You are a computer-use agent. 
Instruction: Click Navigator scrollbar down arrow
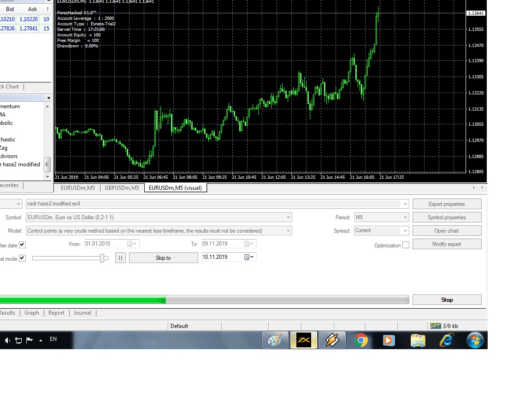tap(47, 177)
